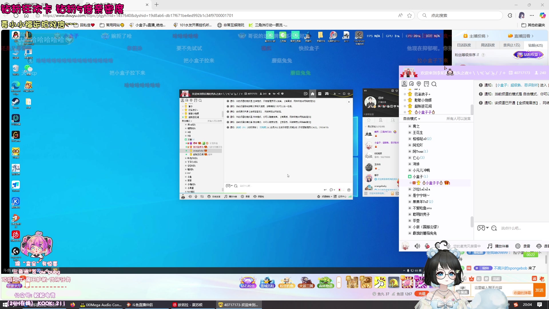Click the 充值 recharge button

point(422,294)
